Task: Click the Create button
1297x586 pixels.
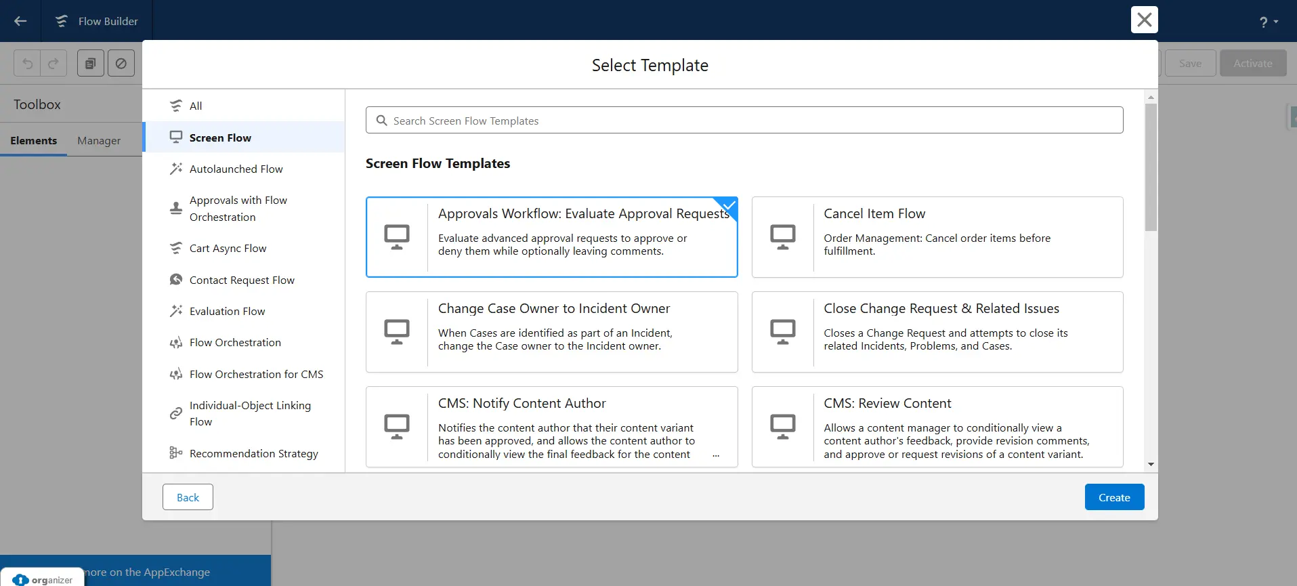Action: pos(1114,497)
